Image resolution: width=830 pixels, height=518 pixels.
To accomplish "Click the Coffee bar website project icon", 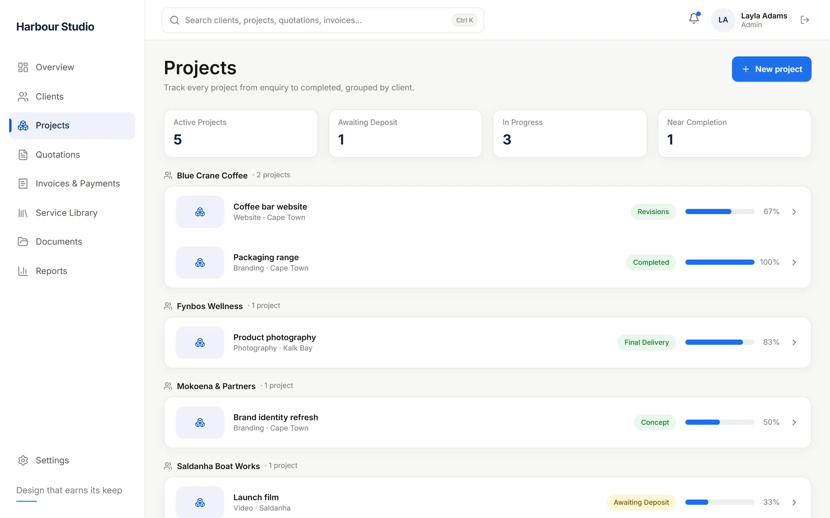I will [200, 212].
